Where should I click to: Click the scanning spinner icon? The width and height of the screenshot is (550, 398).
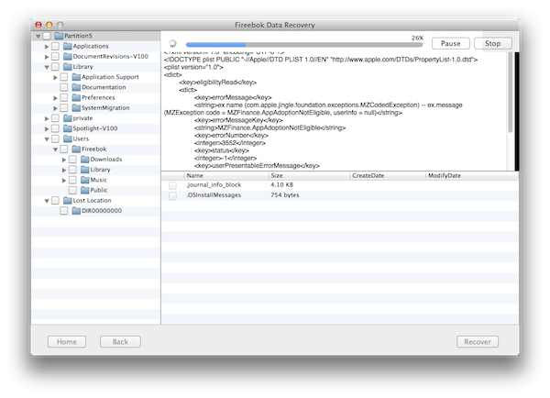(172, 43)
